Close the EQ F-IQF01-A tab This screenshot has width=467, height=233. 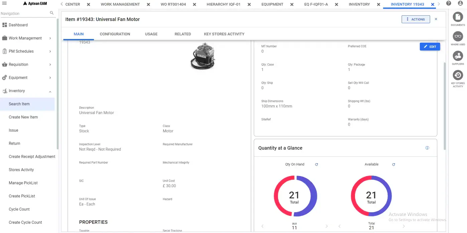tap(337, 5)
